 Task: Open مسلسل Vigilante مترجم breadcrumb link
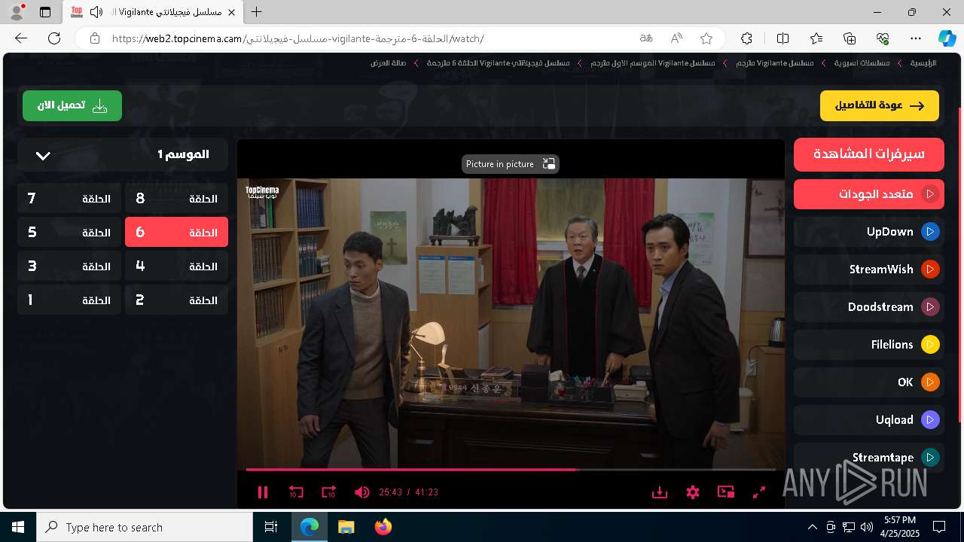(x=775, y=63)
